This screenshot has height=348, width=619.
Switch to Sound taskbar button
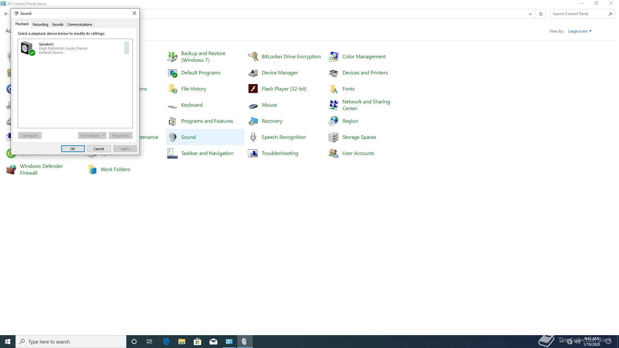click(245, 342)
